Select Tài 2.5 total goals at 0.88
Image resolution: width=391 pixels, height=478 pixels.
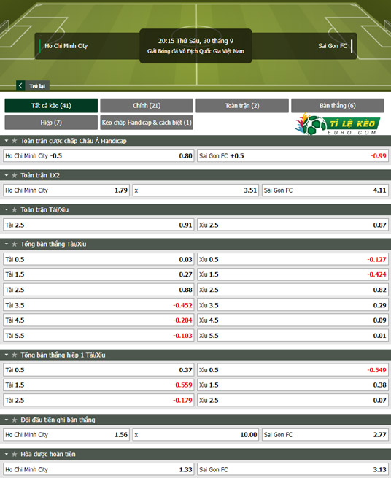[x=98, y=290]
